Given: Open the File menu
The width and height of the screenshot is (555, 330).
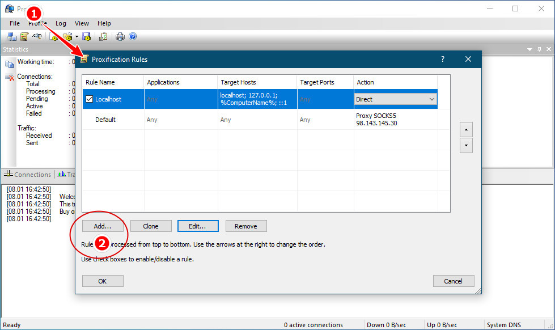Looking at the screenshot, I should pyautogui.click(x=15, y=23).
